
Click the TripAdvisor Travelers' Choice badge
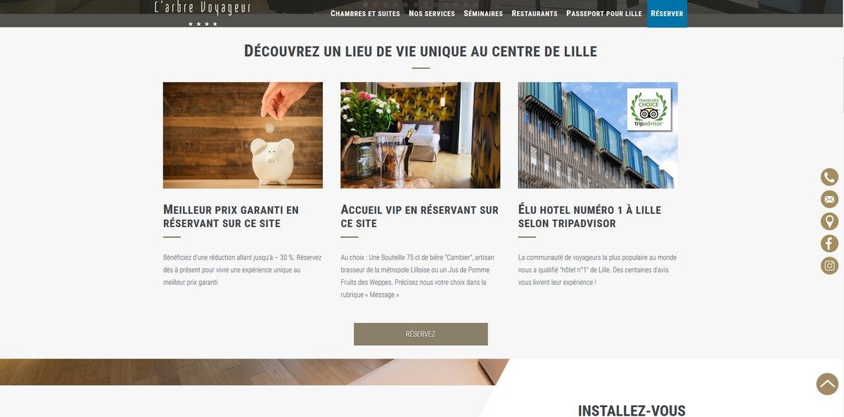(648, 109)
